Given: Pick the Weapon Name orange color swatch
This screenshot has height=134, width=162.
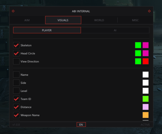Looking at the screenshot, I should pyautogui.click(x=146, y=115).
